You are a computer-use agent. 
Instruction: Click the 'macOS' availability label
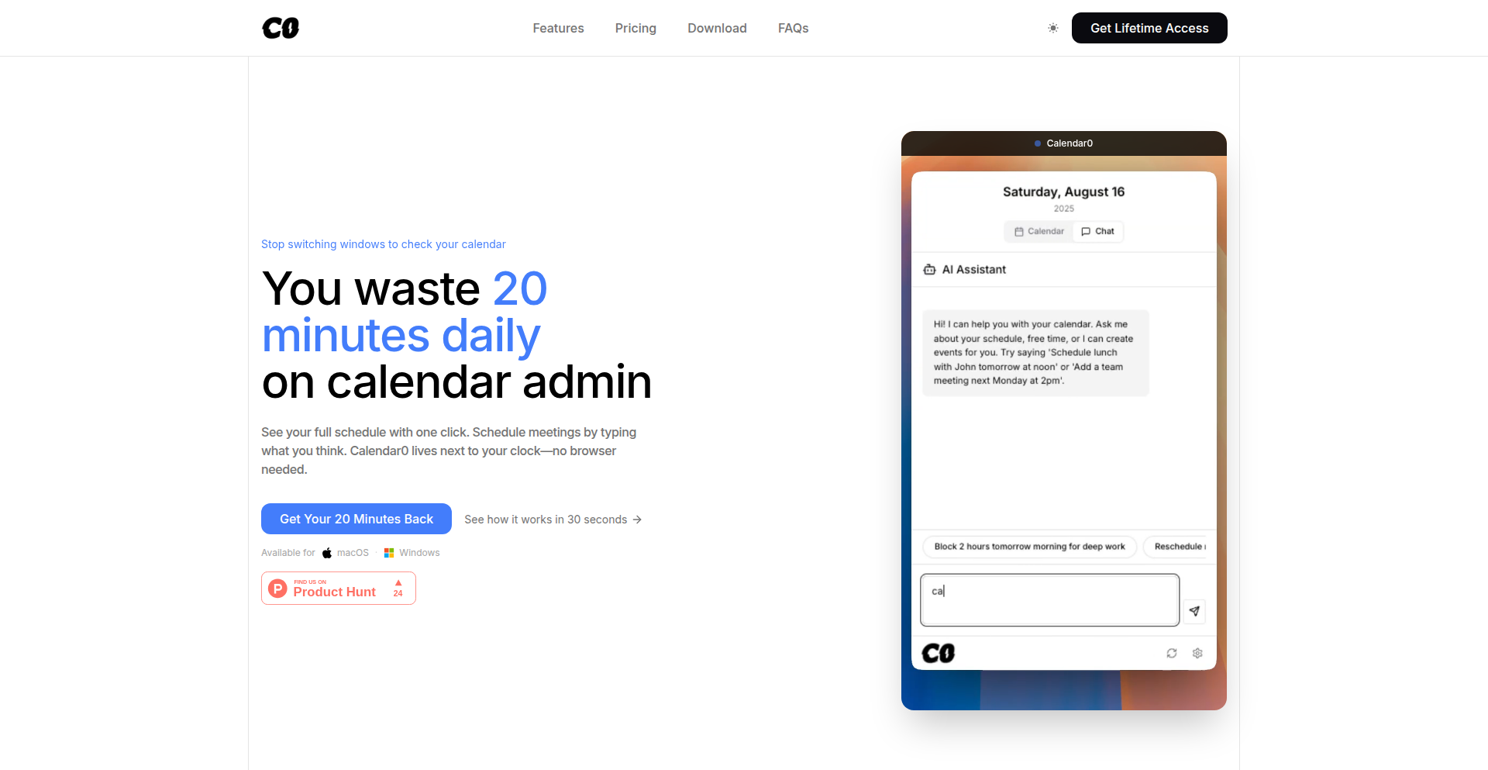353,553
